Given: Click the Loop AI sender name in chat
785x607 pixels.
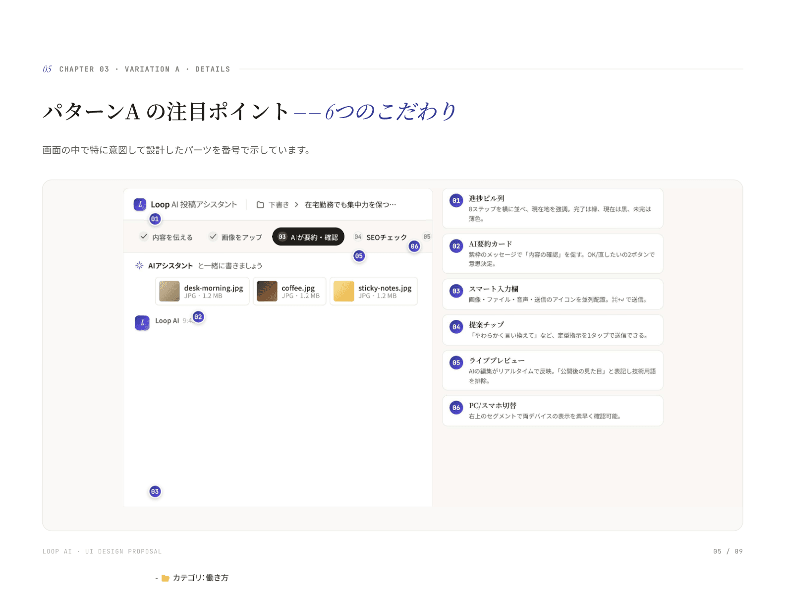Looking at the screenshot, I should point(167,321).
